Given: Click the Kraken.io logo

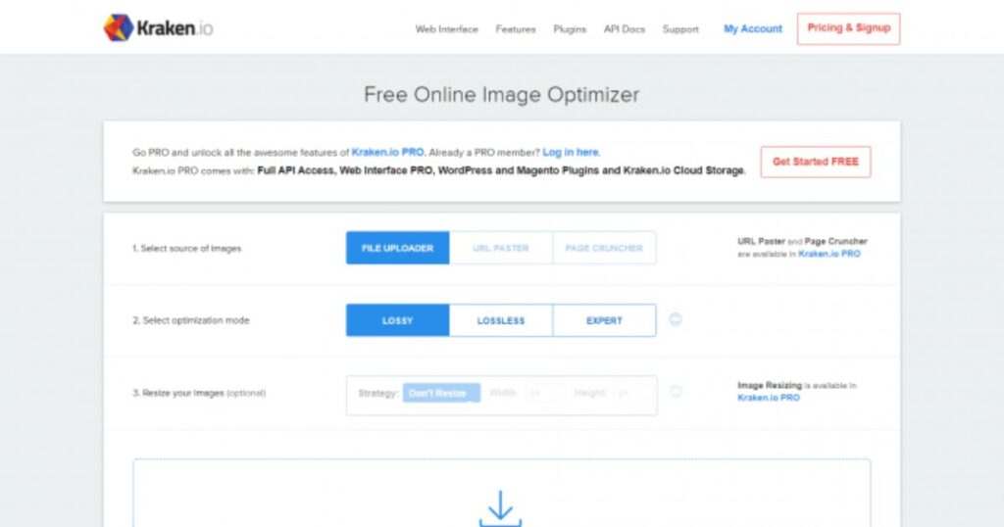Looking at the screenshot, I should pos(158,27).
